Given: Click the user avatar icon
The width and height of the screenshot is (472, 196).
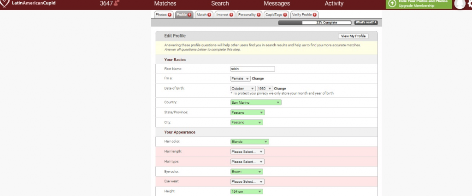Looking at the screenshot, I should pos(459,4).
